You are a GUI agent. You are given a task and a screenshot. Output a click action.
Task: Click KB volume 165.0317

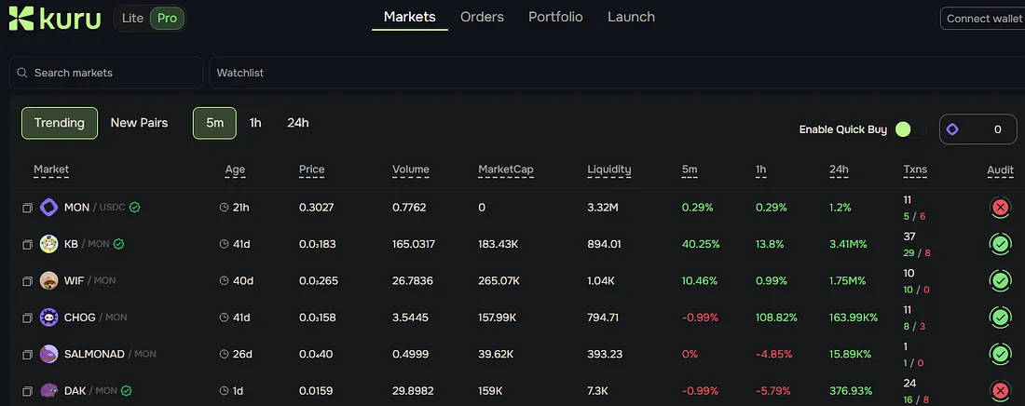(x=414, y=244)
